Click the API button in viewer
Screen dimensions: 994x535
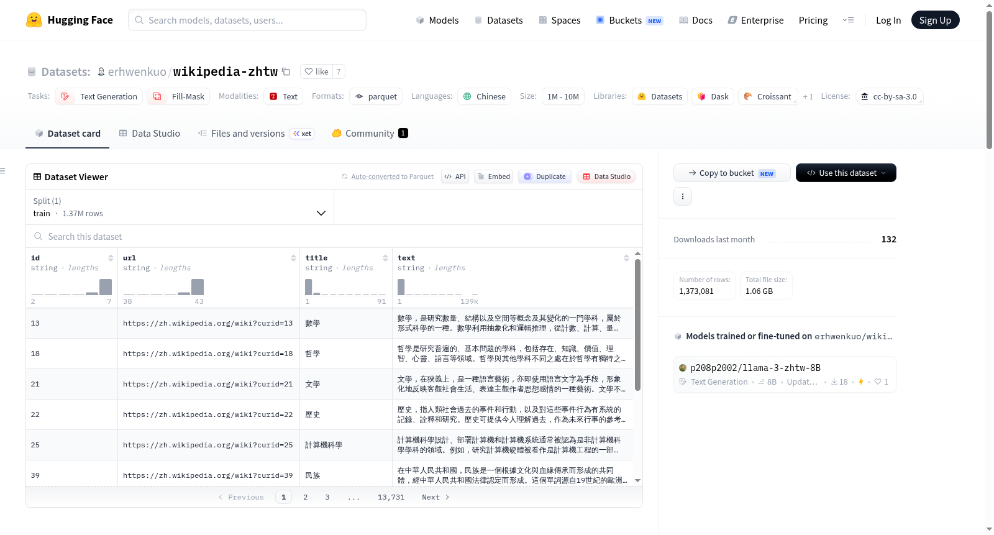click(455, 176)
